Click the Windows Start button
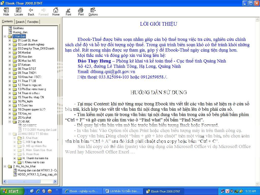 click(12, 191)
